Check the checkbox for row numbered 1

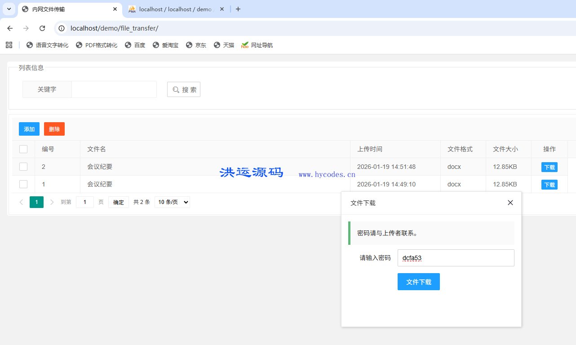pyautogui.click(x=23, y=184)
